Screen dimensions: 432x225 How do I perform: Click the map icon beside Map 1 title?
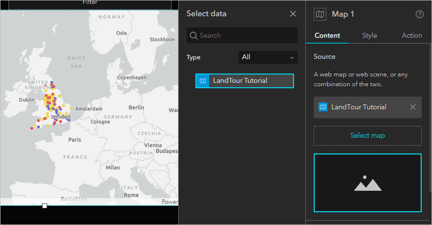click(x=320, y=14)
